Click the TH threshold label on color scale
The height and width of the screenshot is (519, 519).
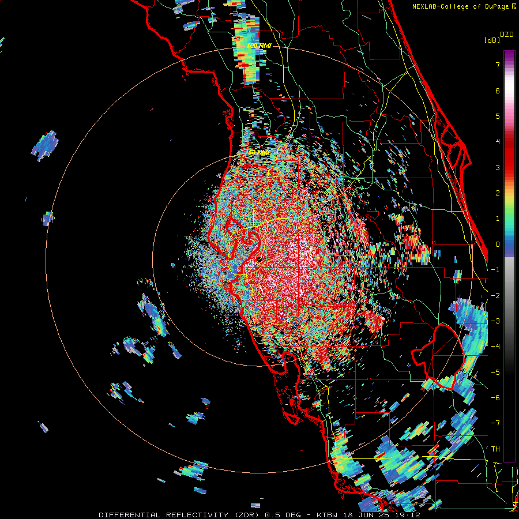[x=495, y=449]
